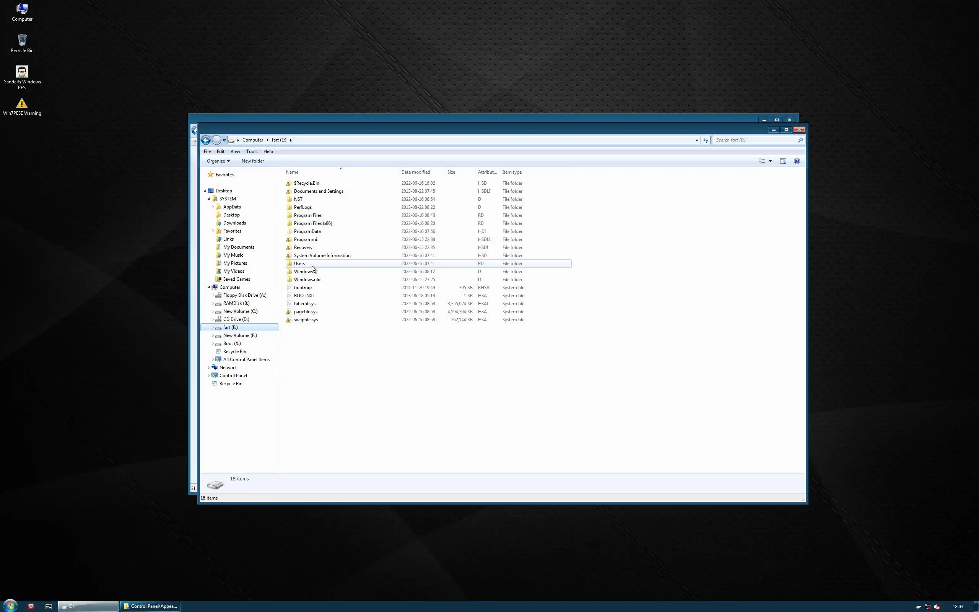Screen dimensions: 979x612
Task: Toggle the preview pane icon
Action: tap(783, 161)
